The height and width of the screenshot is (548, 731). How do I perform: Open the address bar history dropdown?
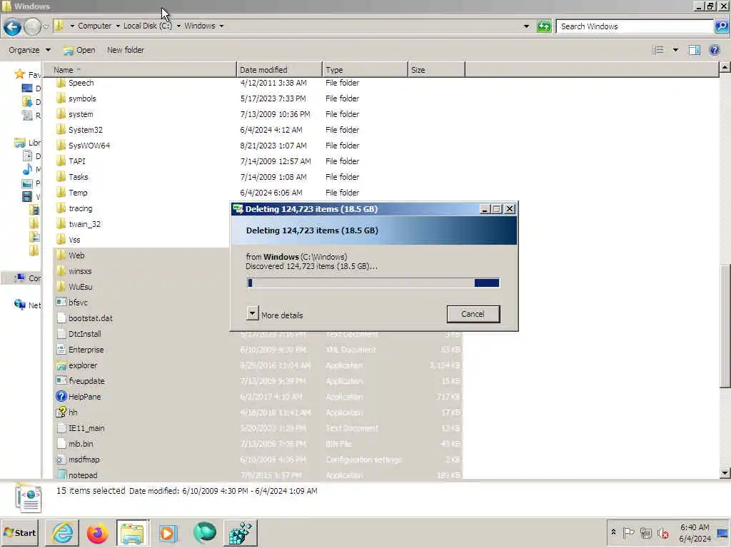tap(526, 26)
